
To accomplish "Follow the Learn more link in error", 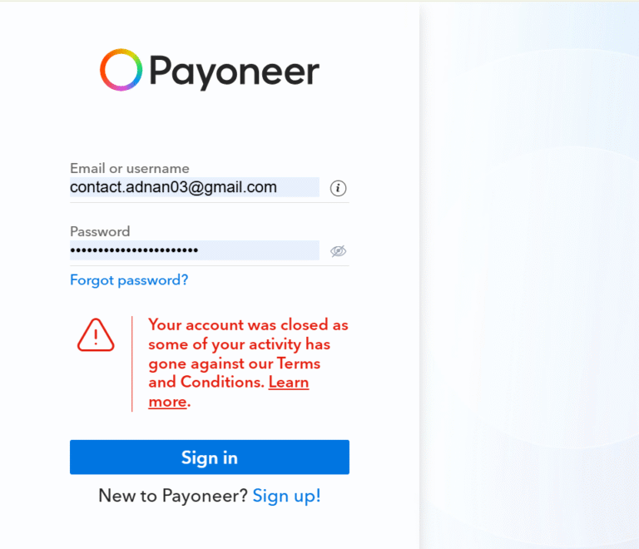I will 289,383.
